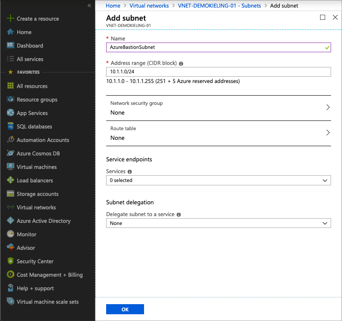Click the Virtual machines monitor icon
The height and width of the screenshot is (321, 342).
10,166
